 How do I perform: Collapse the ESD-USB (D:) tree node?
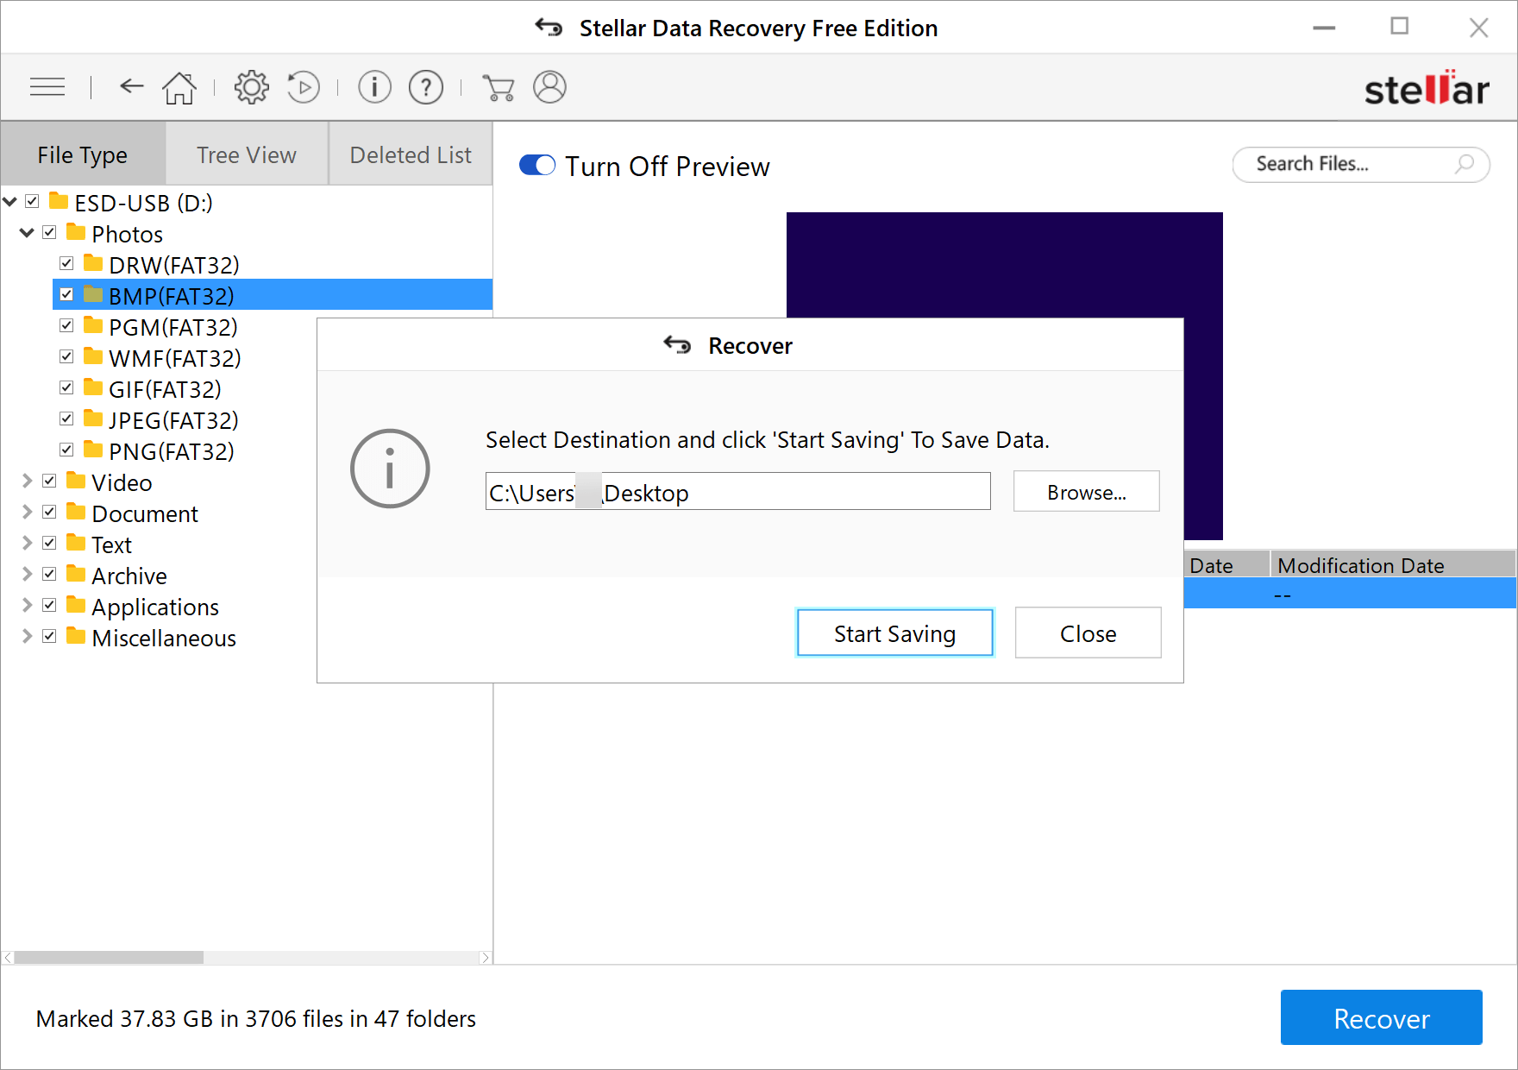tap(10, 202)
